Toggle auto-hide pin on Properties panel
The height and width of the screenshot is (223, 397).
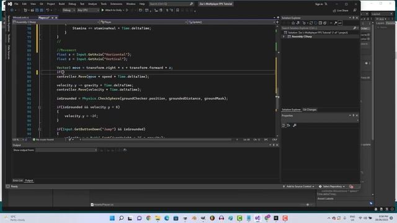[x=354, y=116]
